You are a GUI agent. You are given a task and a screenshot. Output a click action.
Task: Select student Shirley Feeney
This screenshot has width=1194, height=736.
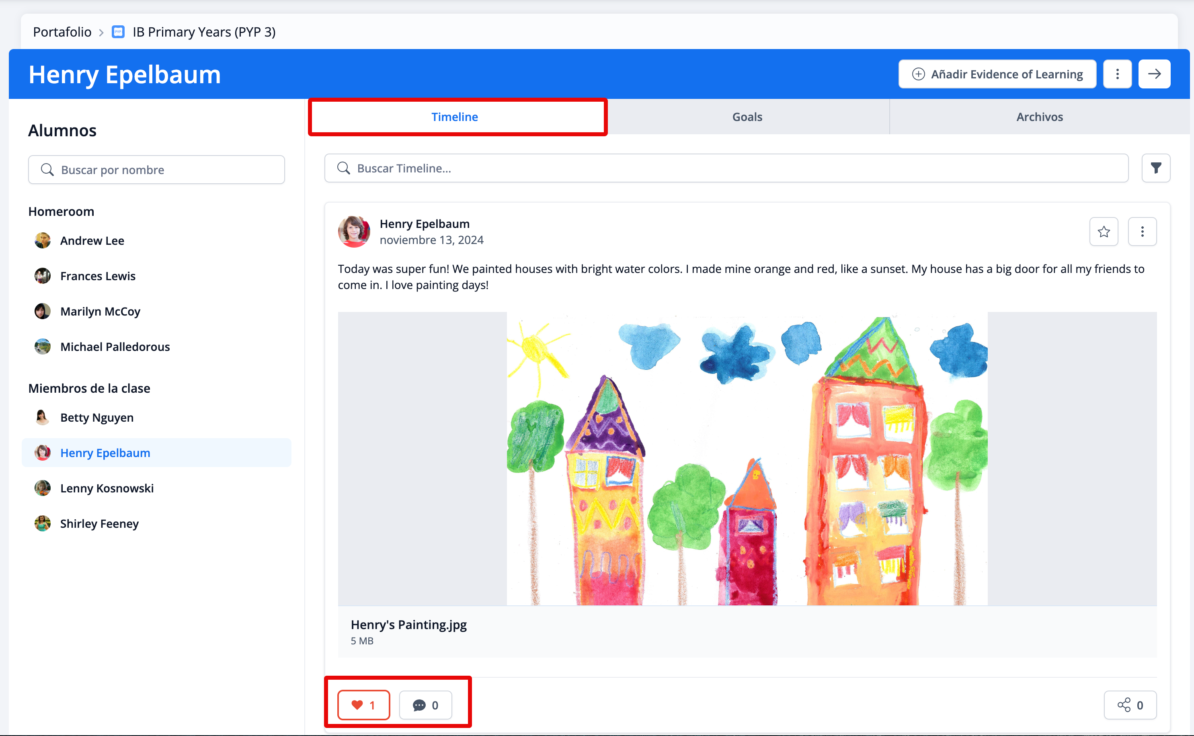pyautogui.click(x=99, y=523)
